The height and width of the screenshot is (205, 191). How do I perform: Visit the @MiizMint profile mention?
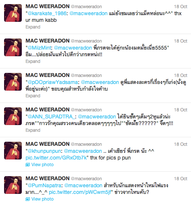[x=39, y=48]
